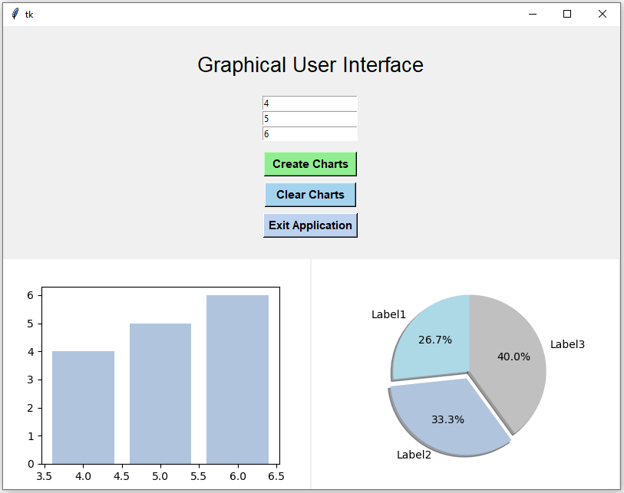Image resolution: width=624 pixels, height=493 pixels.
Task: Click the 3.5 x-axis tick label
Action: pos(45,476)
